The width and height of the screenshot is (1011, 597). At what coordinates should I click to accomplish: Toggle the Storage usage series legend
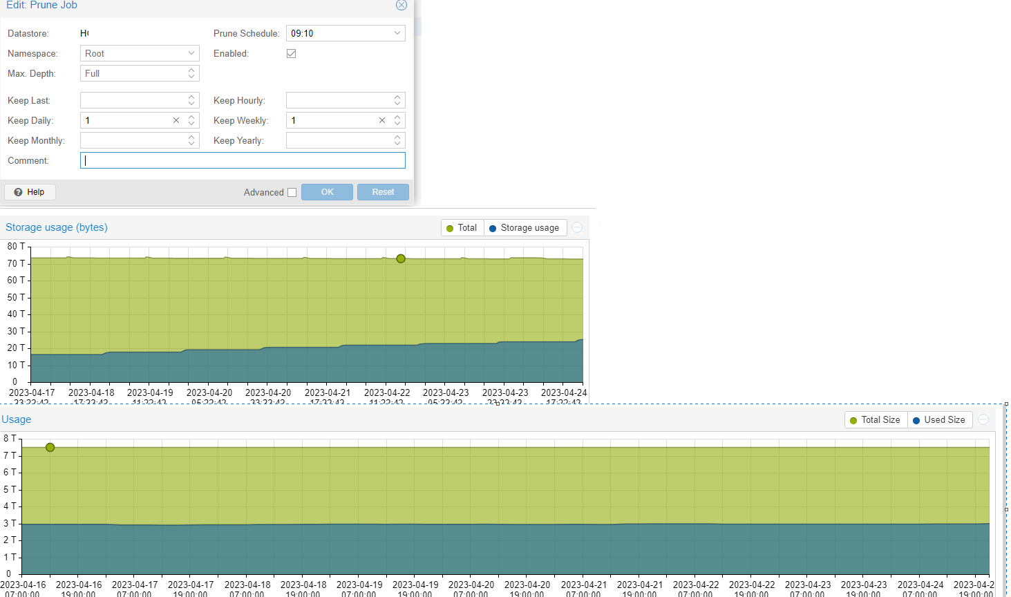pyautogui.click(x=525, y=228)
